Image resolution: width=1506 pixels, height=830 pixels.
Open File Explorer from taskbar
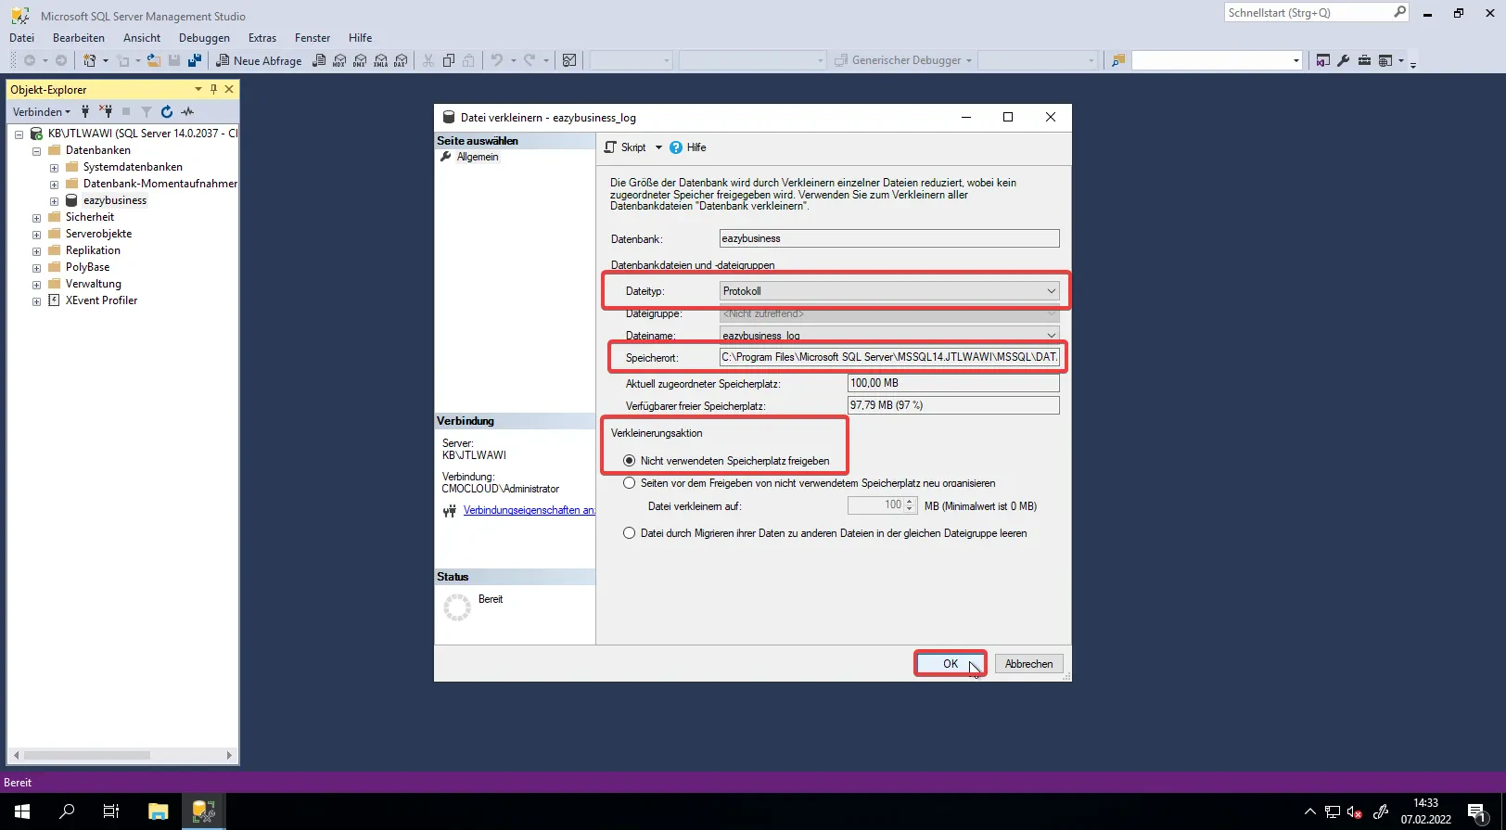click(158, 811)
